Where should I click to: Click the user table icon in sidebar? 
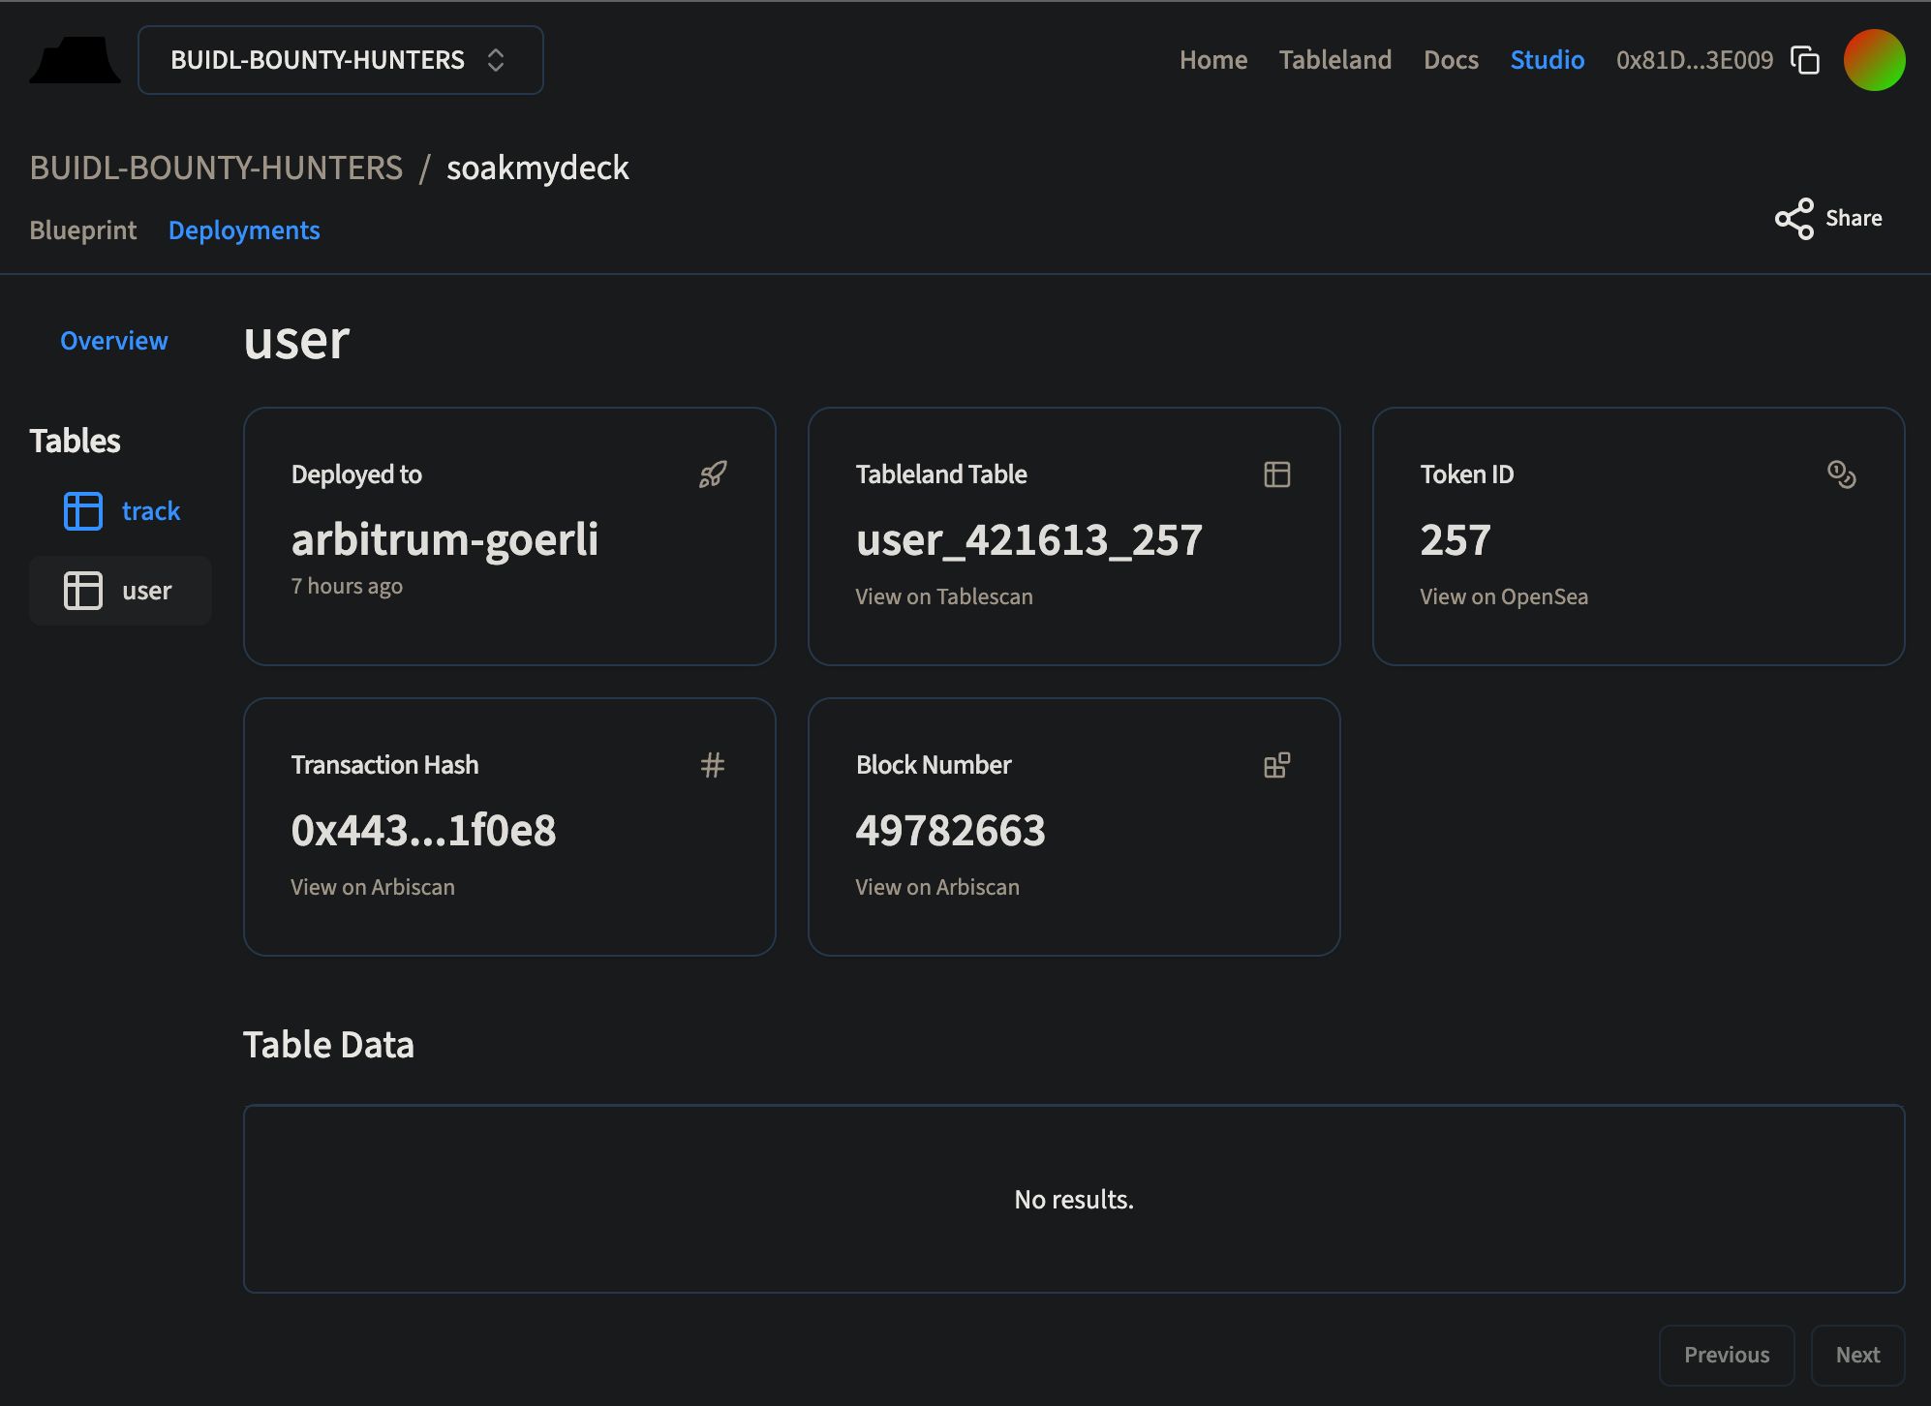83,591
